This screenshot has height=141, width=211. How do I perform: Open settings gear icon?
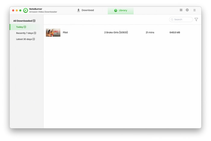pyautogui.click(x=187, y=10)
